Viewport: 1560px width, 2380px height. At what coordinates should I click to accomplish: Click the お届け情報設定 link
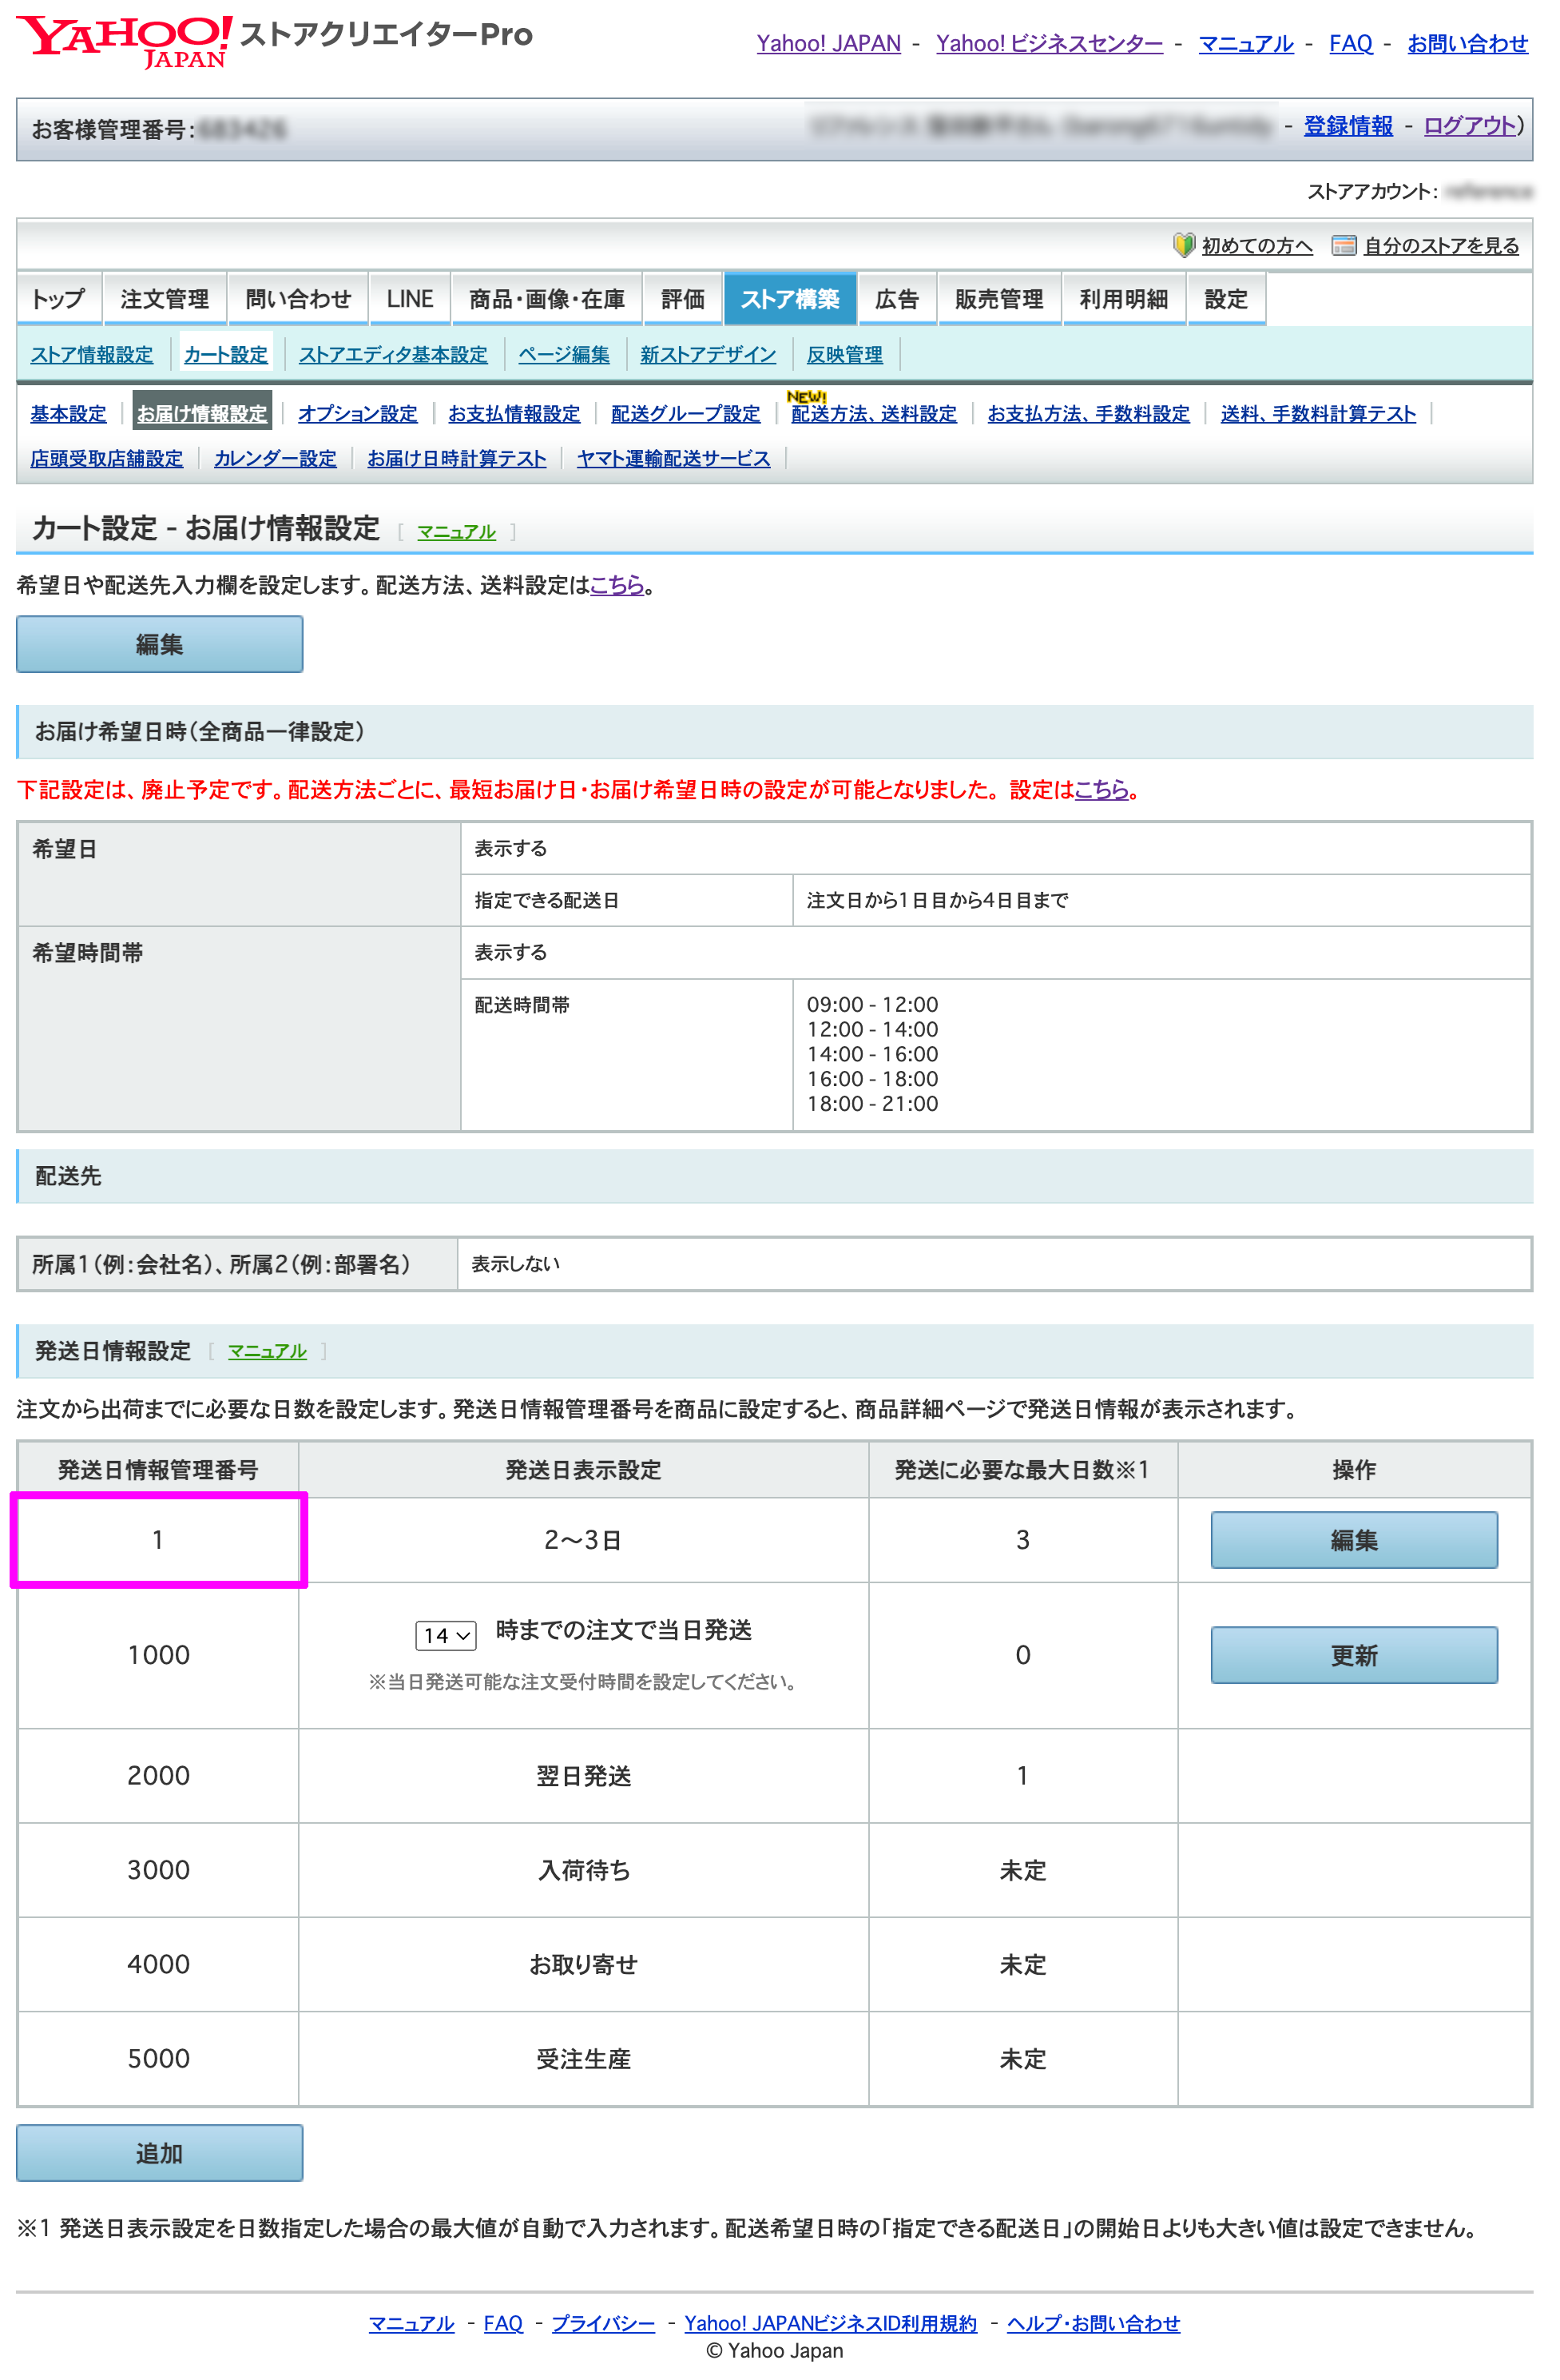click(202, 414)
